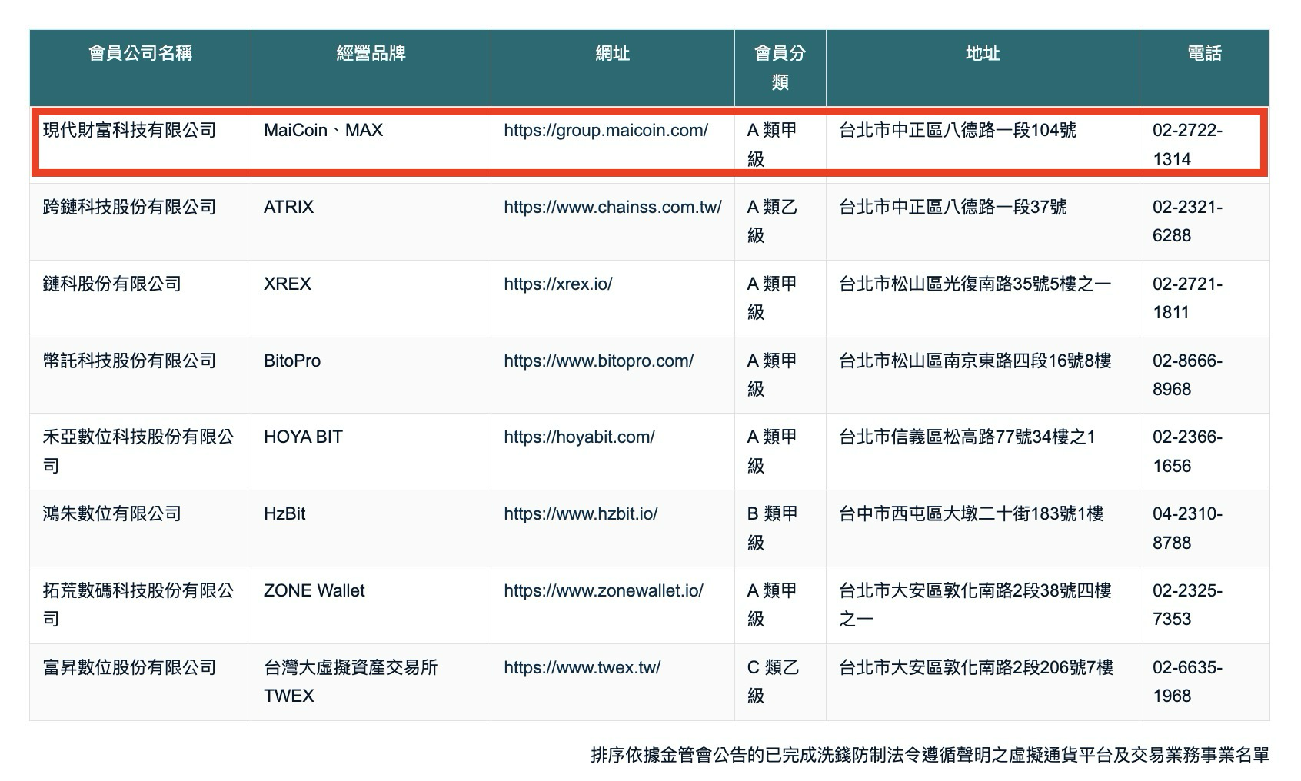Click phone number 02-2366-1656
Viewport: 1301px width, 781px height.
[1187, 451]
